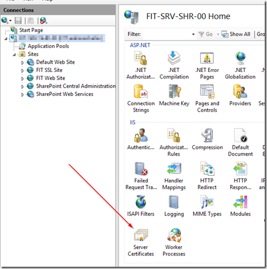Expand the Default Web Site node
This screenshot has width=267, height=269.
(23, 63)
